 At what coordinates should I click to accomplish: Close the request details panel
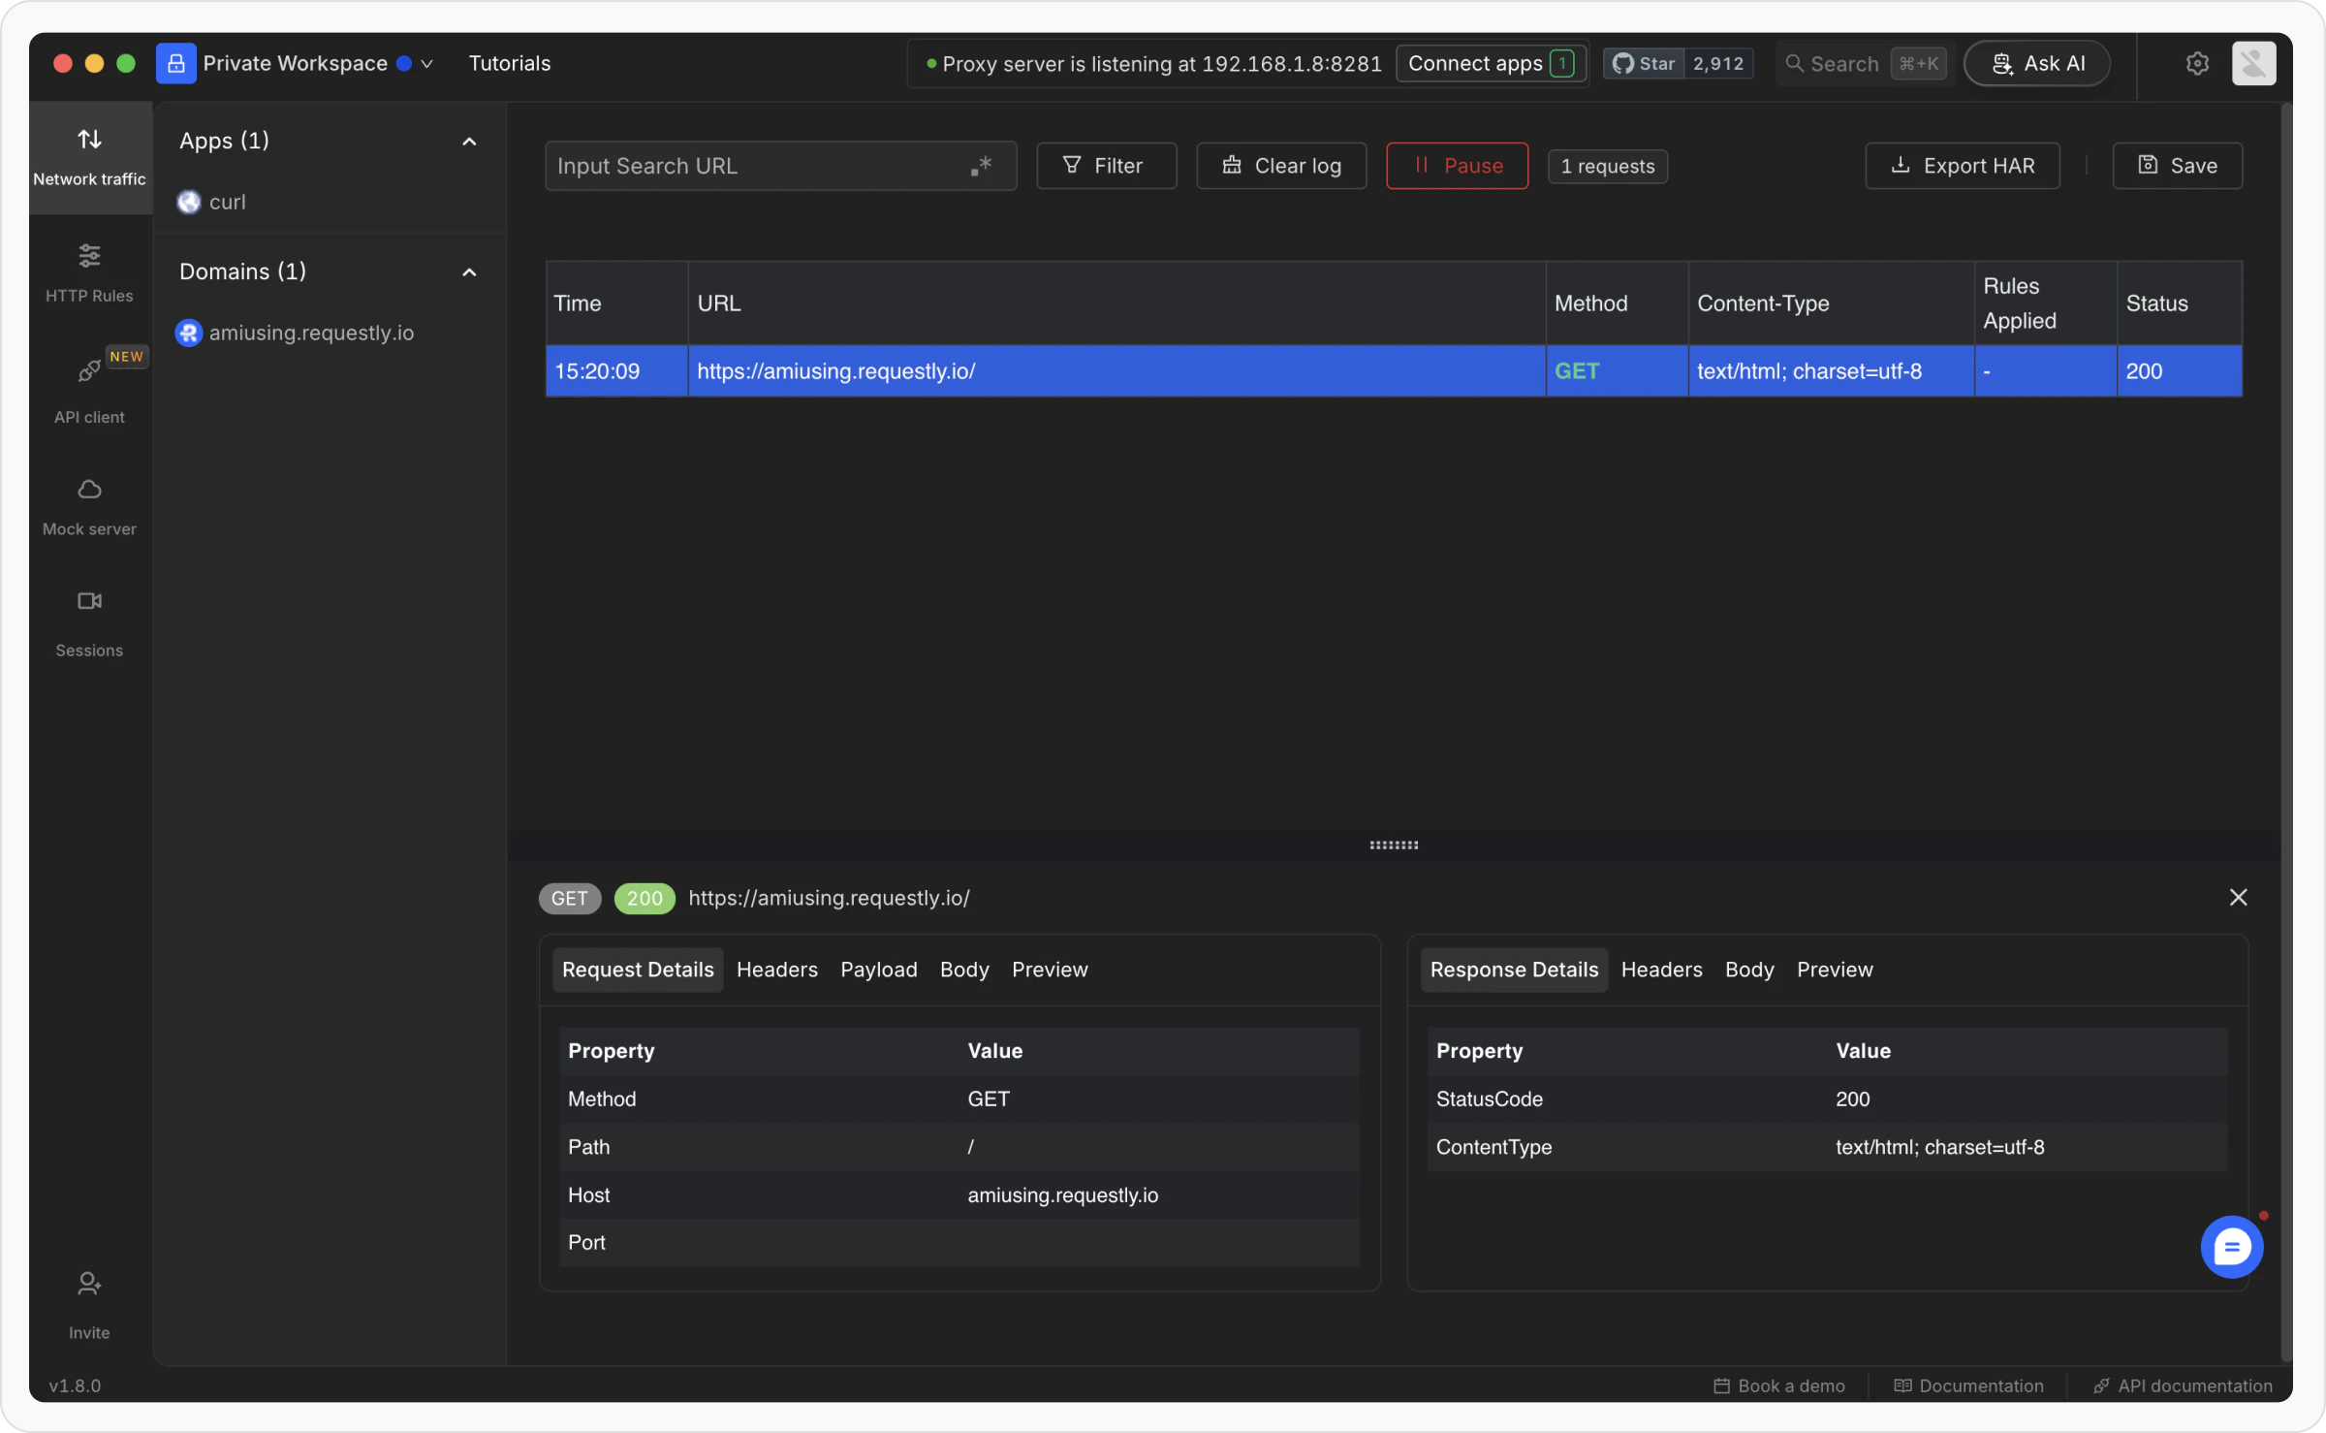(2238, 897)
